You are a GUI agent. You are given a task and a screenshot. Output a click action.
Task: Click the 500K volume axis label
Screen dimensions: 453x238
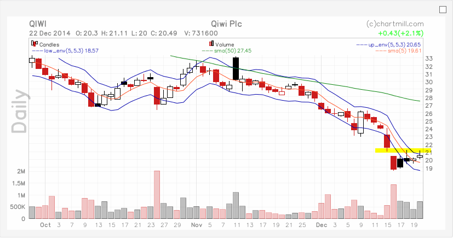coord(18,207)
